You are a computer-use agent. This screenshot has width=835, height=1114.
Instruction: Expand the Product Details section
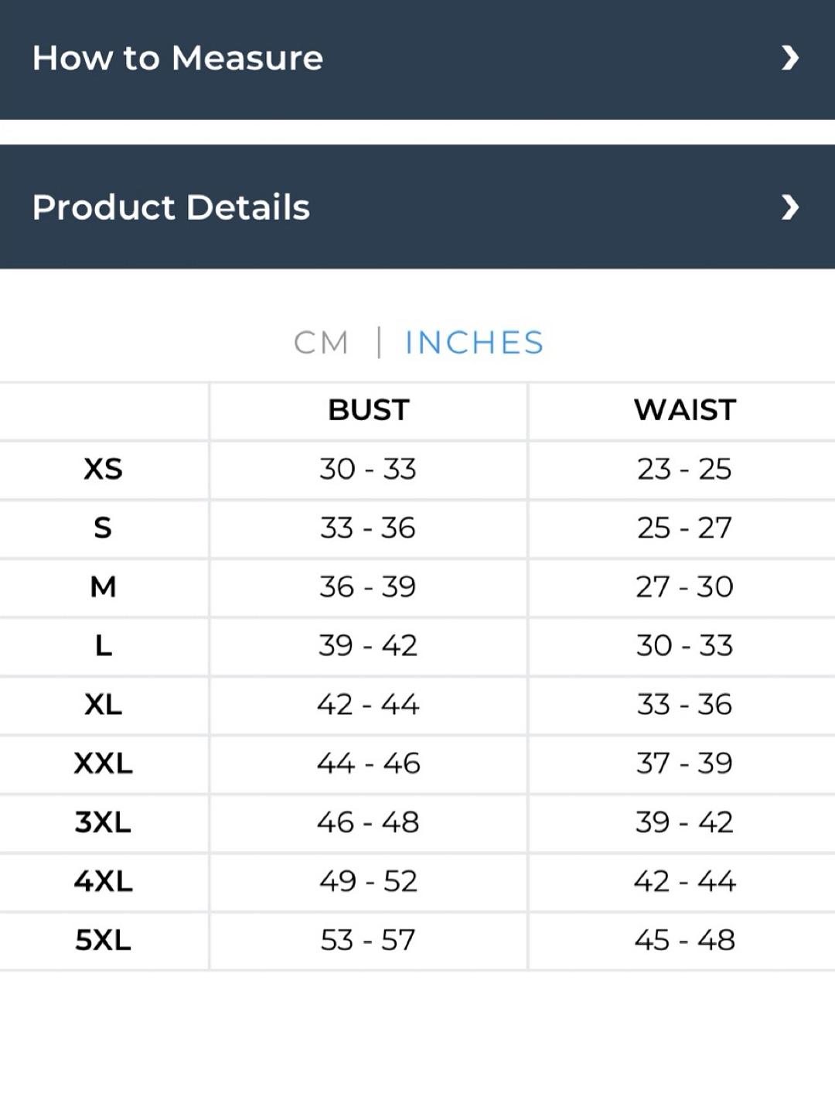(x=417, y=207)
